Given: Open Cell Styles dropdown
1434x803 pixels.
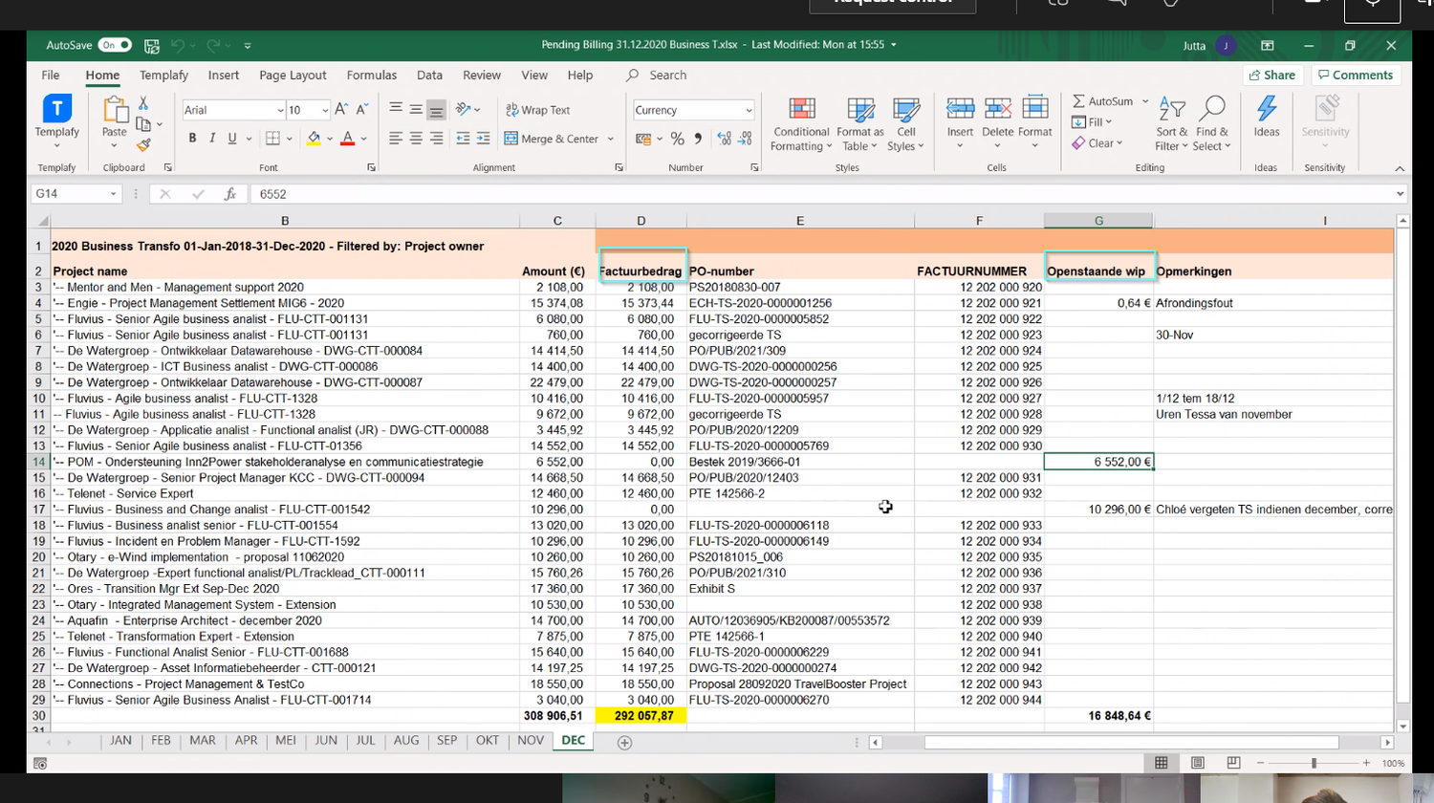Looking at the screenshot, I should pyautogui.click(x=905, y=124).
